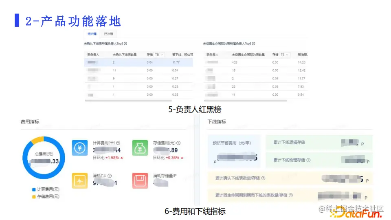The height and width of the screenshot is (220, 391).
Task: Click help icon next to 消耗CU
Action: click(110, 176)
